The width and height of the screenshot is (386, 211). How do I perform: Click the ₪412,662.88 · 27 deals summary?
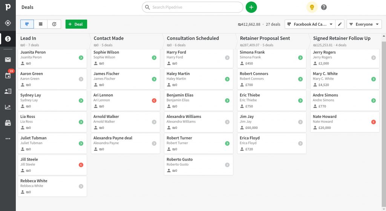[259, 24]
